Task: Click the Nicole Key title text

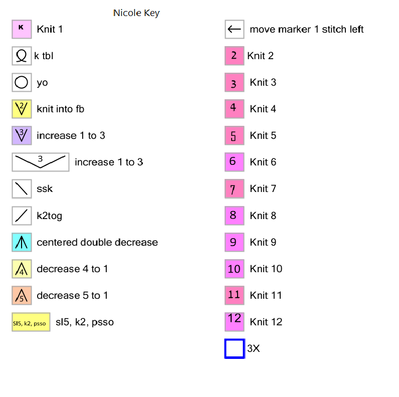Action: [x=136, y=13]
